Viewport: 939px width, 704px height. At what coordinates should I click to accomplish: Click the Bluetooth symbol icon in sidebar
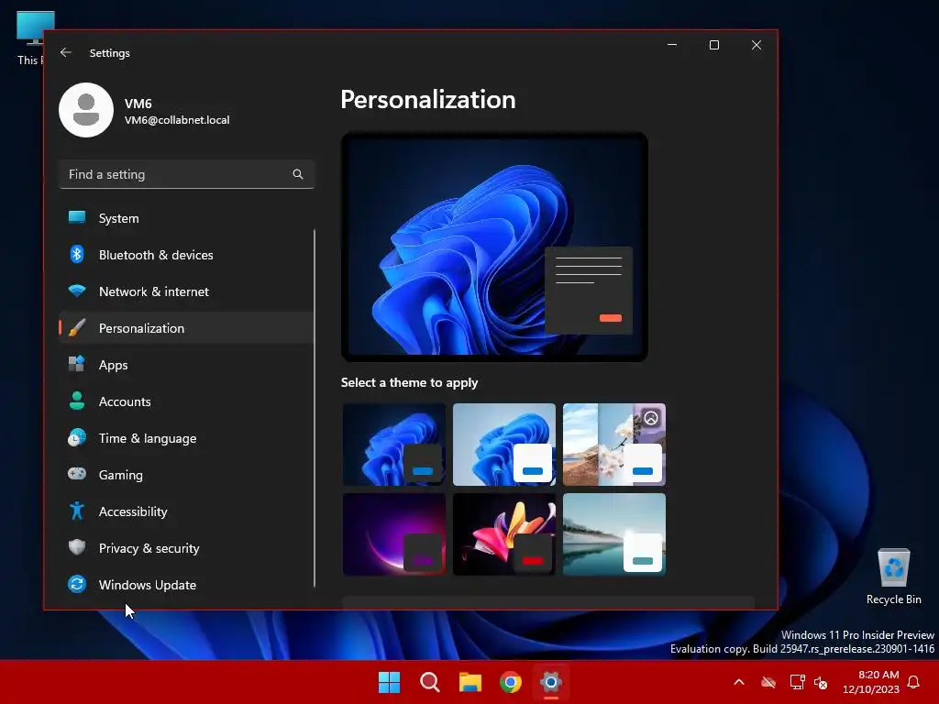[77, 255]
